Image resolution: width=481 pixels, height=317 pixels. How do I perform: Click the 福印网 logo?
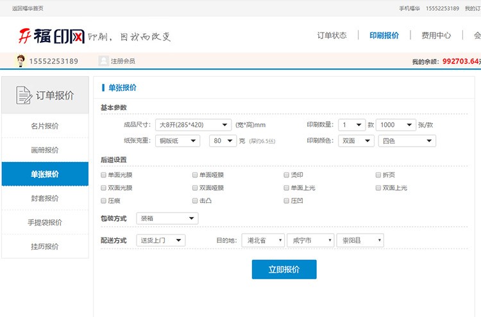tap(51, 36)
